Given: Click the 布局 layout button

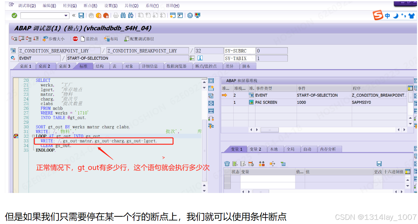Looking at the screenshot, I should point(111,39).
